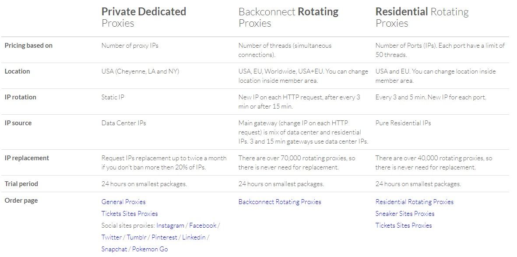Select the Backconnect Rotating Proxies column heading
This screenshot has height=257, width=517.
(288, 17)
